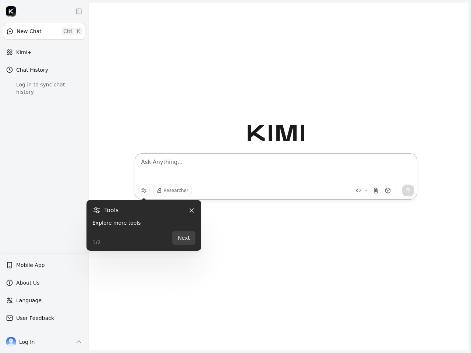
Task: Select the cube icon next to attachment
Action: pyautogui.click(x=387, y=190)
